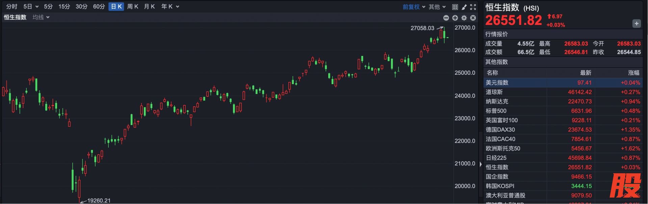This screenshot has width=648, height=204.
Task: Select the brush drawing tool
Action: click(x=464, y=7)
